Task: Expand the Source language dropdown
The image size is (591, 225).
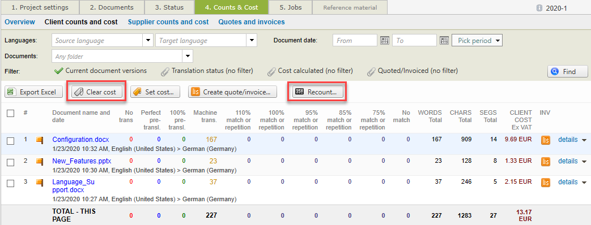Action: (x=147, y=41)
